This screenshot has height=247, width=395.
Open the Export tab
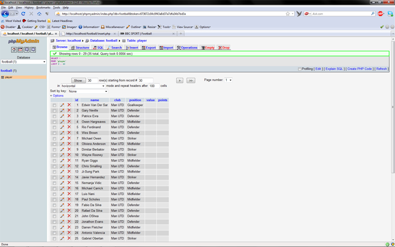pos(149,47)
